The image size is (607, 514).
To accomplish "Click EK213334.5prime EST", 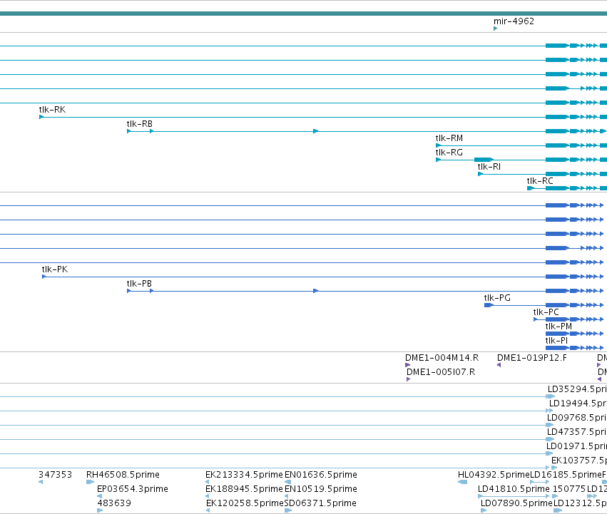I will (x=244, y=475).
